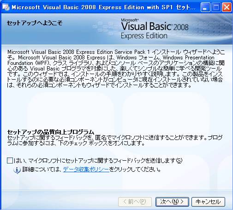Enable the send setup feedback checkbox
The width and height of the screenshot is (233, 210).
click(10, 161)
